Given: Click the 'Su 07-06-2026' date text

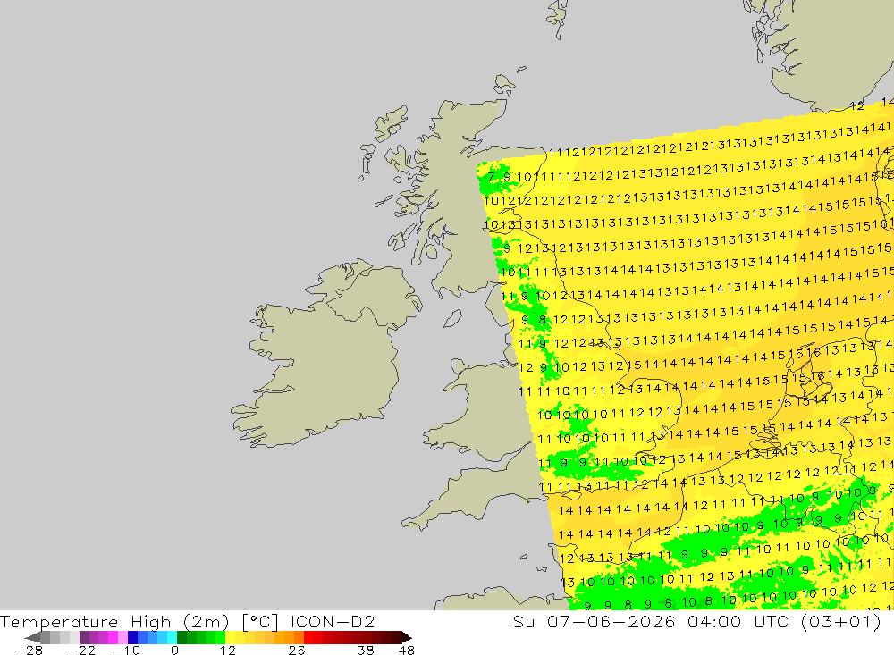Looking at the screenshot, I should tap(596, 621).
